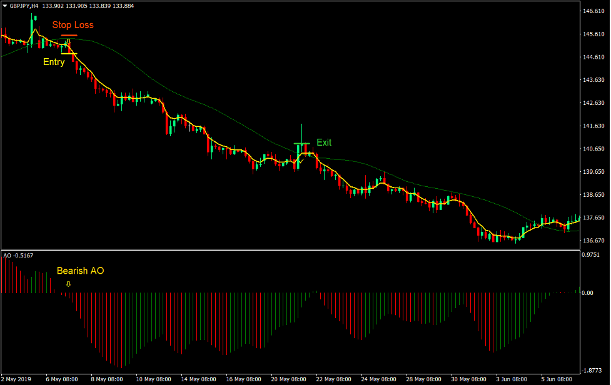Select the yellow Stop Loss annotation
This screenshot has width=611, height=385.
pyautogui.click(x=73, y=25)
